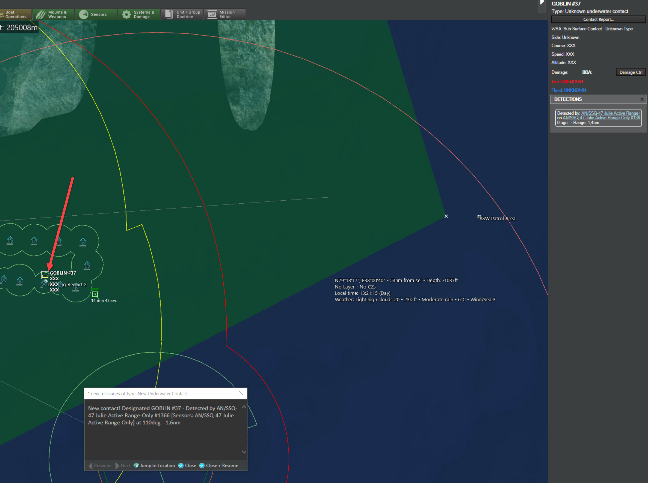Screen dimensions: 648x483
Task: Select the green aircraft square above '14 min 43 sec'
Action: [x=95, y=294]
